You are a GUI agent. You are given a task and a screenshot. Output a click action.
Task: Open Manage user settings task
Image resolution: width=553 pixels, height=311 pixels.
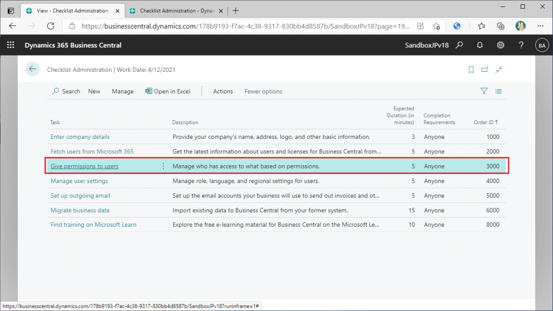pyautogui.click(x=79, y=181)
